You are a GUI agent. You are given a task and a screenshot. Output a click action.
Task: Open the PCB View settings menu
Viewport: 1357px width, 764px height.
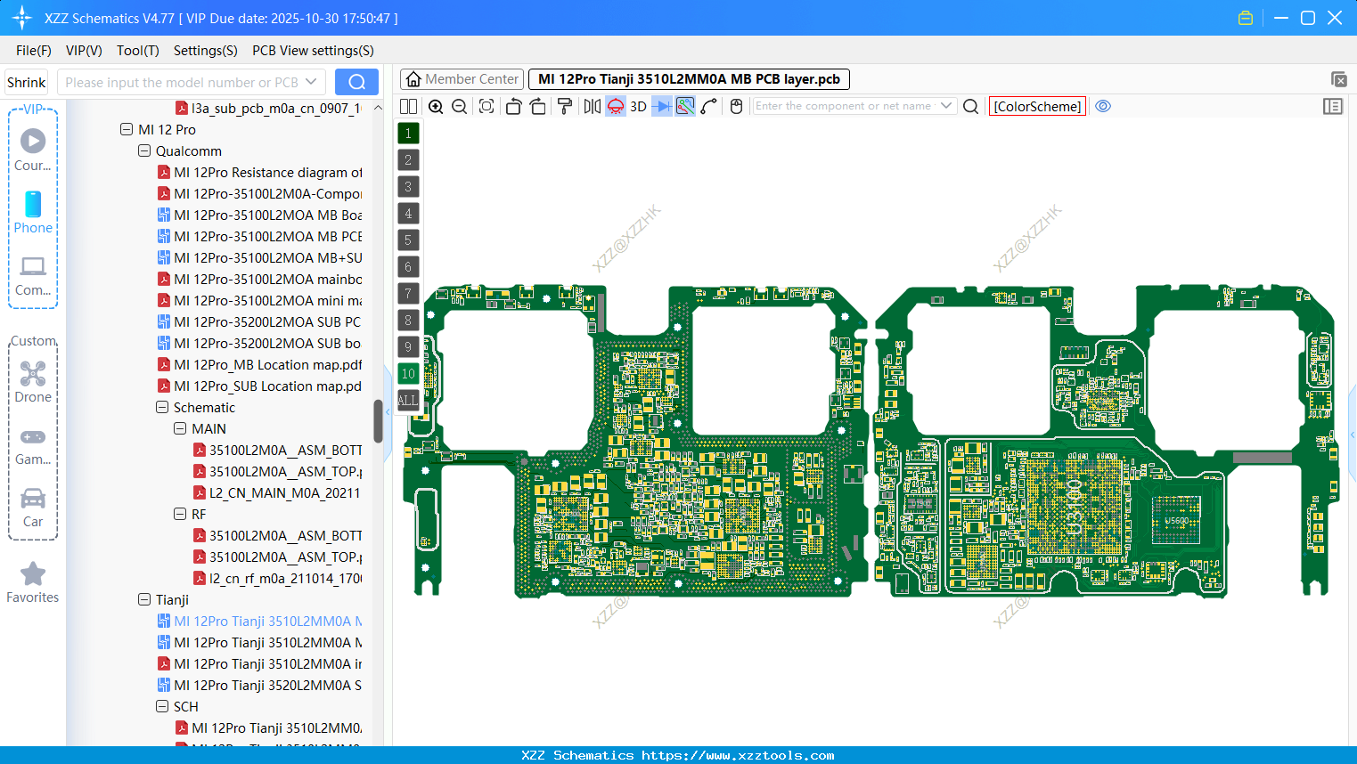pyautogui.click(x=312, y=50)
